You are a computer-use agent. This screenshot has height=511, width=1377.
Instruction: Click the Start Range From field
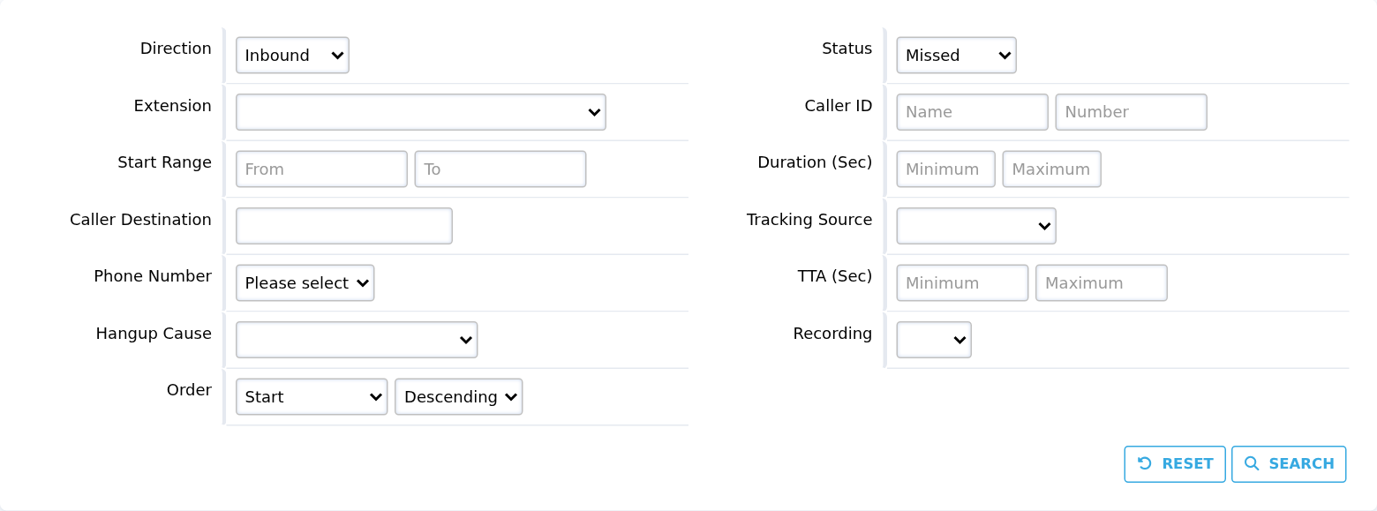click(x=321, y=169)
